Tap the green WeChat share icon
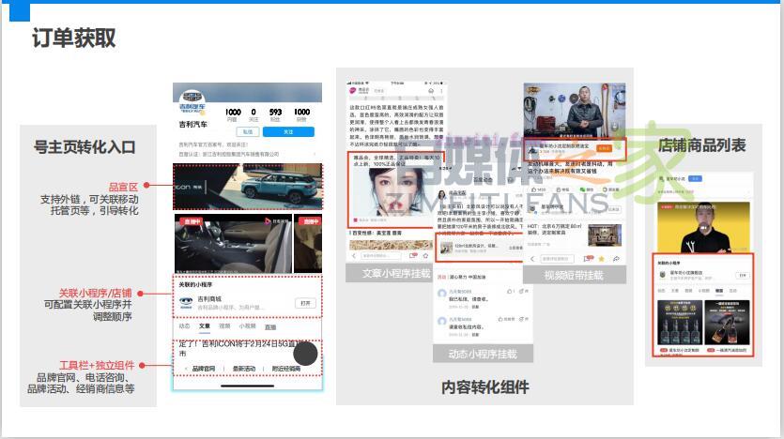The width and height of the screenshot is (784, 439). click(x=582, y=189)
